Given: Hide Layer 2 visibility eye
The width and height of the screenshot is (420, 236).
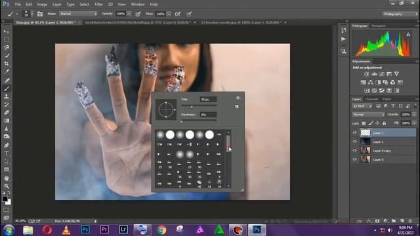Looking at the screenshot, I should (354, 132).
